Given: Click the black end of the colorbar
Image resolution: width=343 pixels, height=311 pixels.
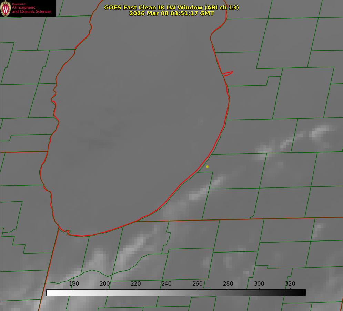Looking at the screenshot, I should point(303,292).
